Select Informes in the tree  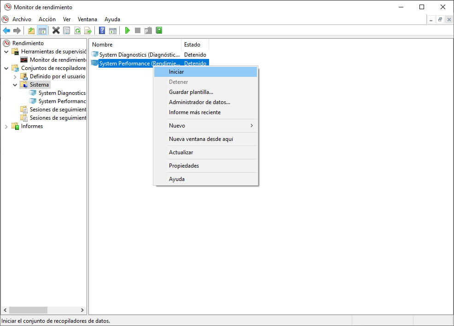click(32, 126)
